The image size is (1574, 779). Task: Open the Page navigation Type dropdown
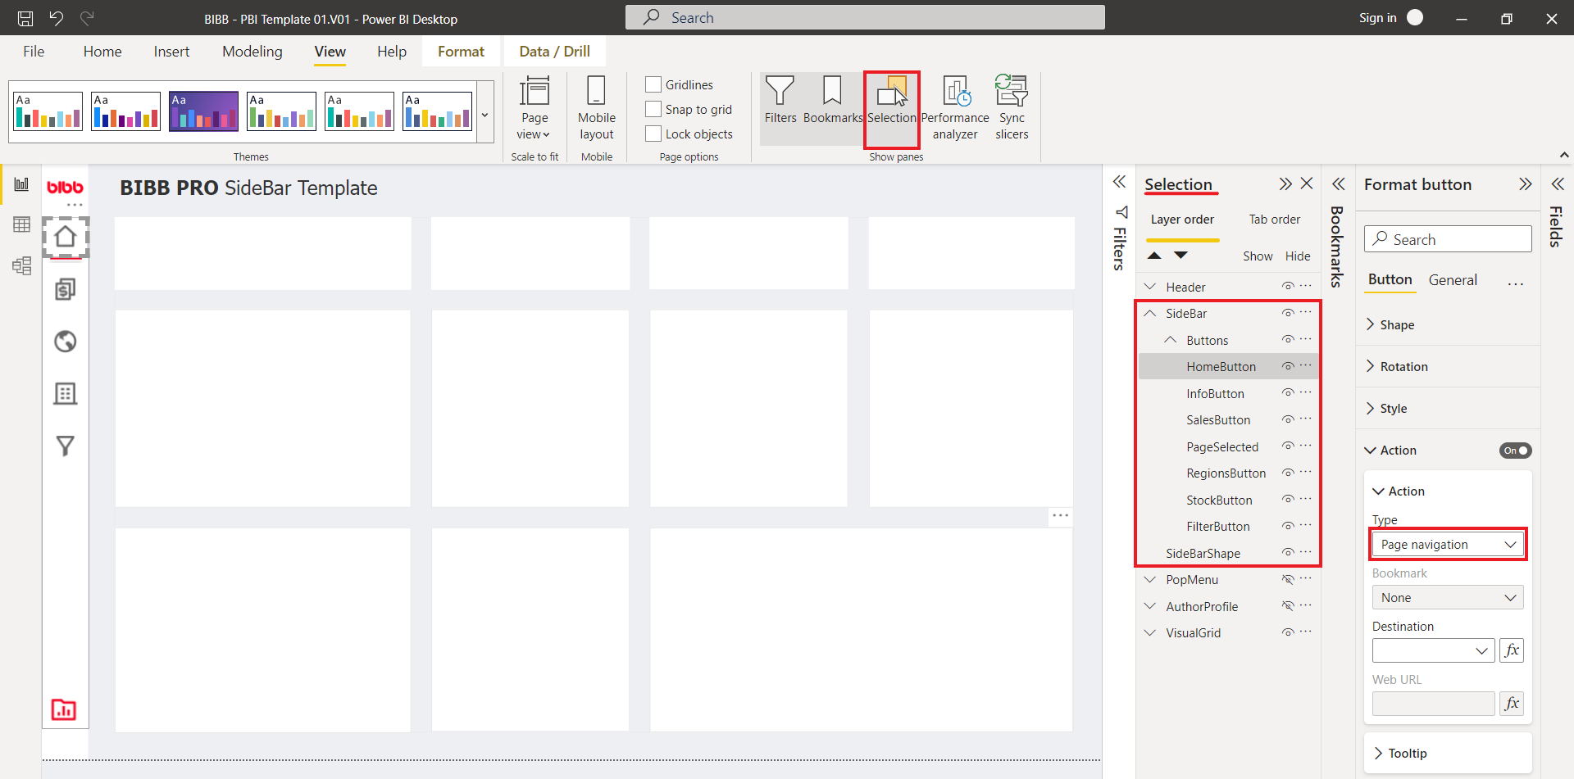(x=1447, y=544)
